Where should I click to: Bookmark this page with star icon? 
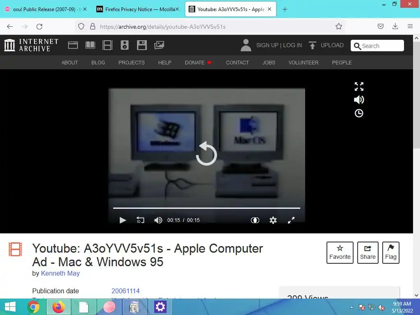pos(338,26)
